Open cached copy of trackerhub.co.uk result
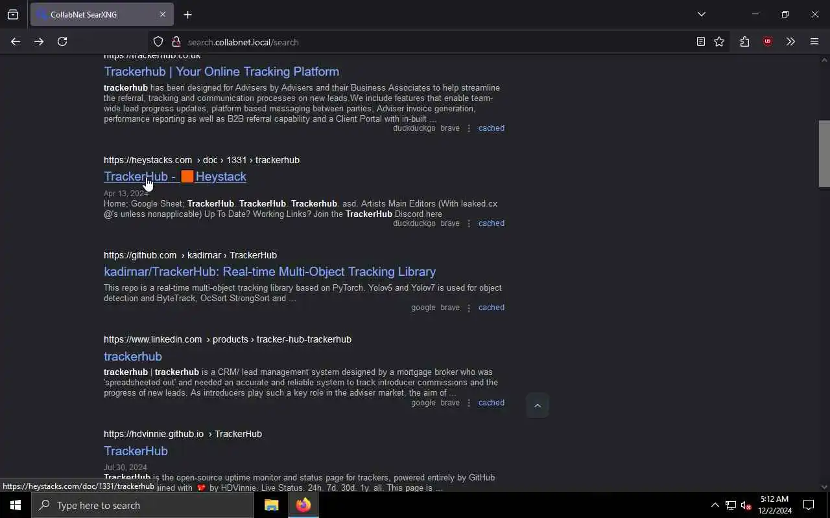 (492, 128)
